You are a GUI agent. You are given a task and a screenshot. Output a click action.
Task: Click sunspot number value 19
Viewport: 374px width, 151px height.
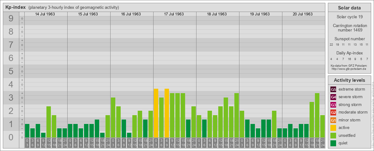(x=337, y=45)
